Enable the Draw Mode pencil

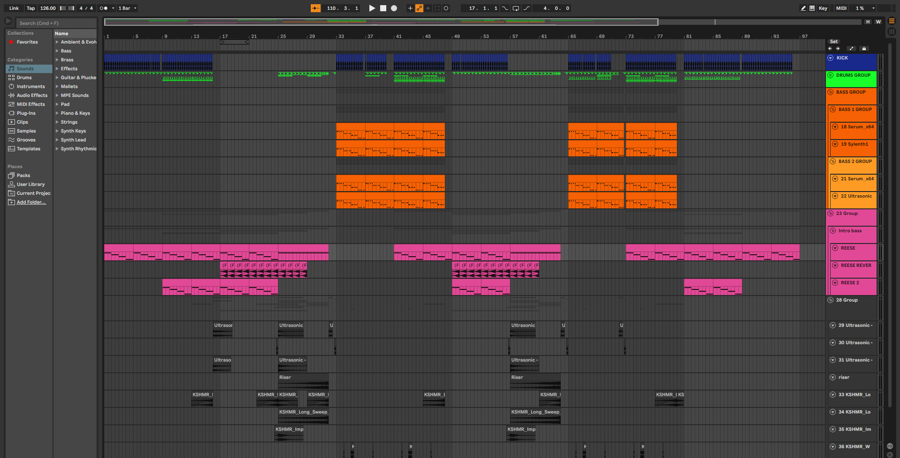pyautogui.click(x=803, y=8)
